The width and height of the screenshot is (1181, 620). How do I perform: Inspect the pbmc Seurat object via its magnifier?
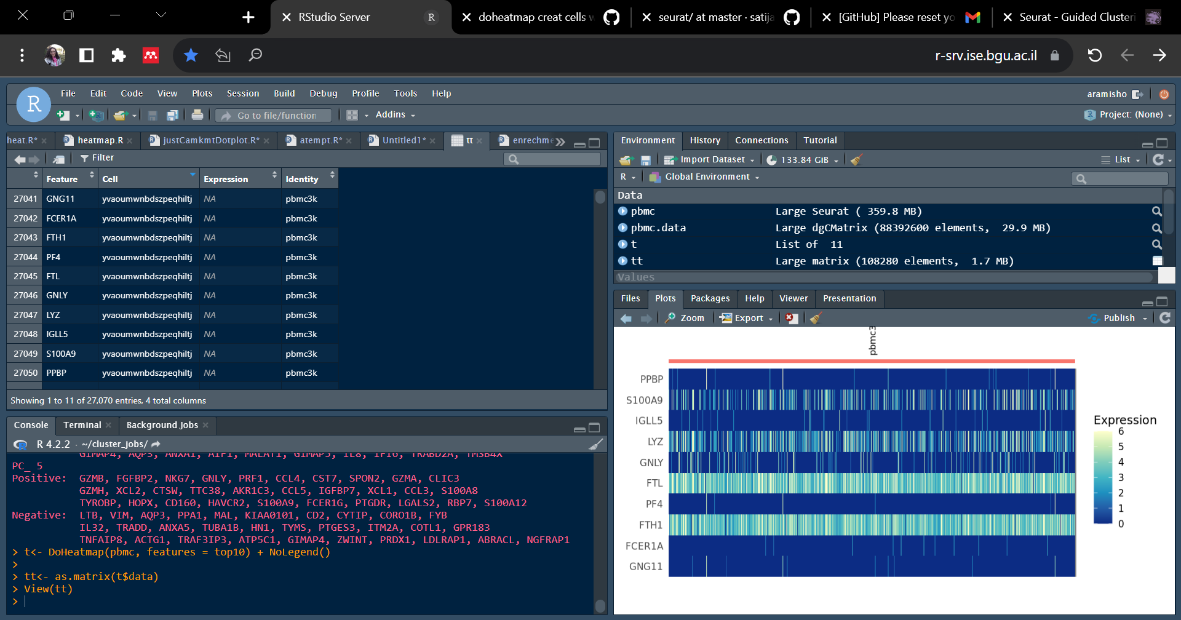click(x=1157, y=211)
